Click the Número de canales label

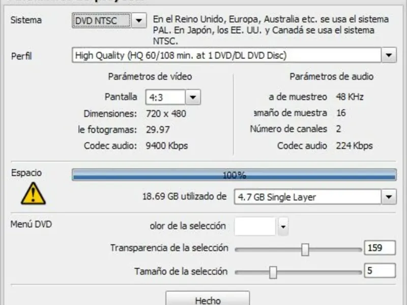tap(288, 129)
